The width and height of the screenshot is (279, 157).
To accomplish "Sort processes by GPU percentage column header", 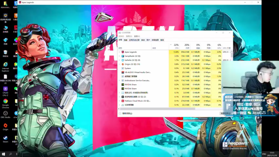I will point(217,46).
